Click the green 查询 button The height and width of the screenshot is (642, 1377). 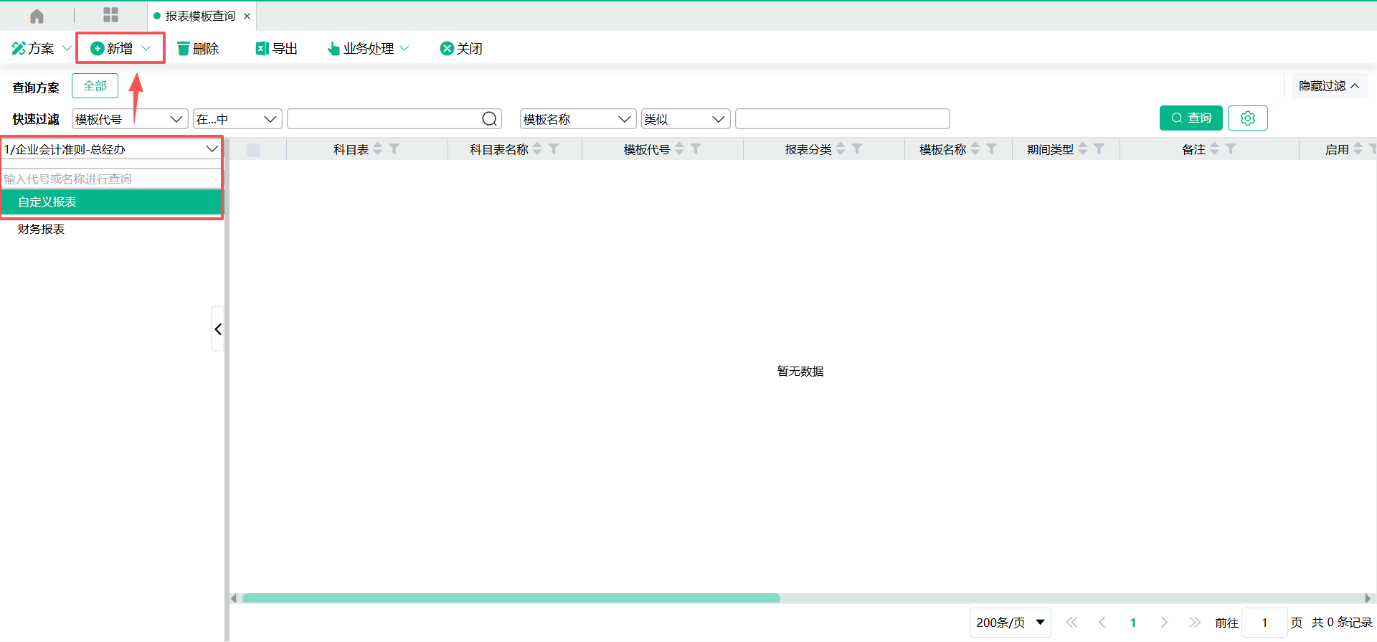click(x=1191, y=118)
